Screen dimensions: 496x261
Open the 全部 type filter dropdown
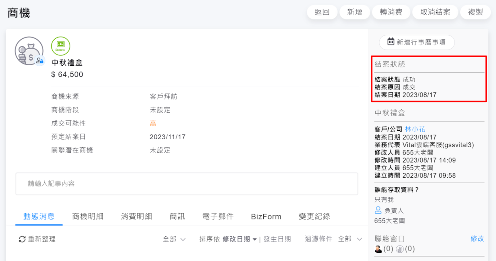174,239
